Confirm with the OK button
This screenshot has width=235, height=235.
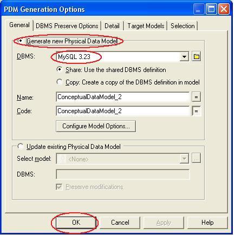tap(76, 223)
